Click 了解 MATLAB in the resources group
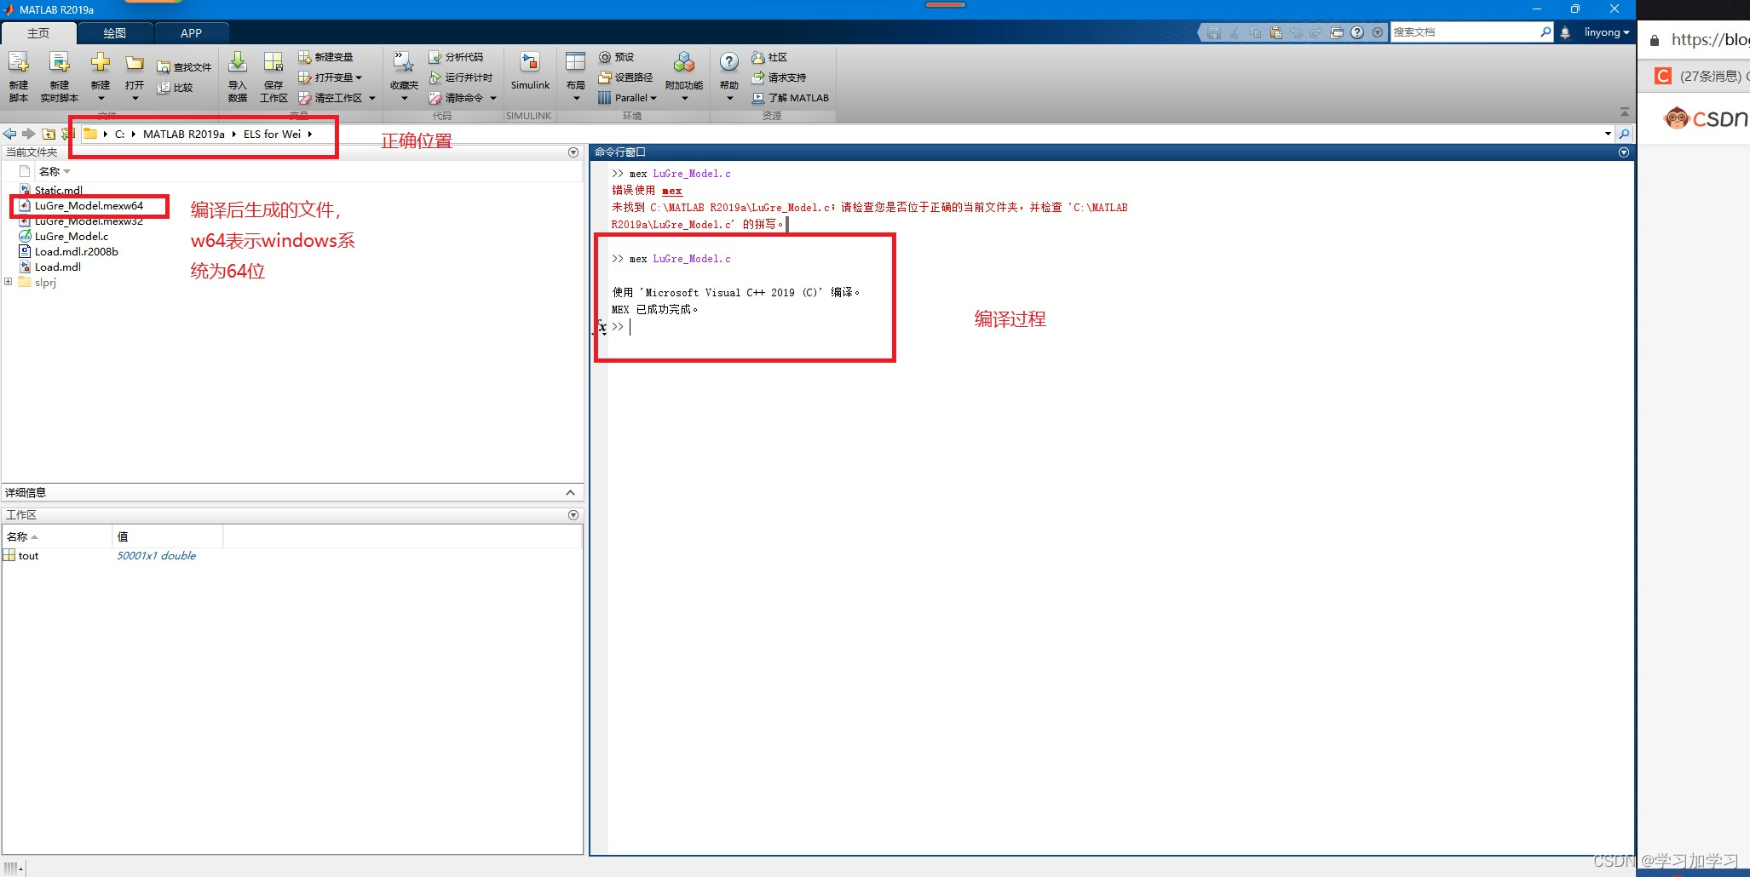This screenshot has width=1750, height=877. pyautogui.click(x=792, y=97)
